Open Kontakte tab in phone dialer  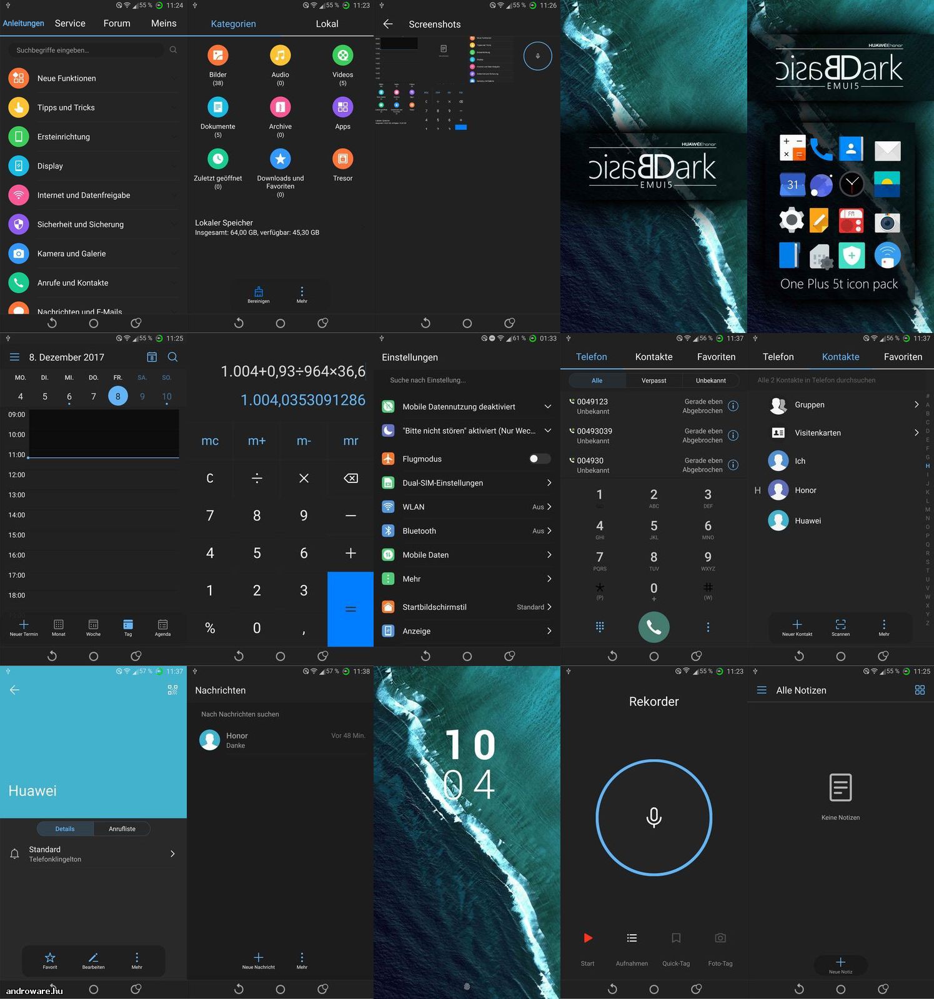[653, 357]
